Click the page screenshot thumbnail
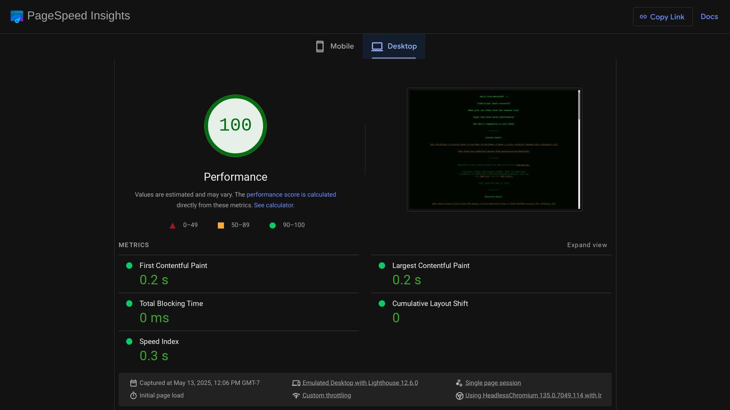 (494, 150)
